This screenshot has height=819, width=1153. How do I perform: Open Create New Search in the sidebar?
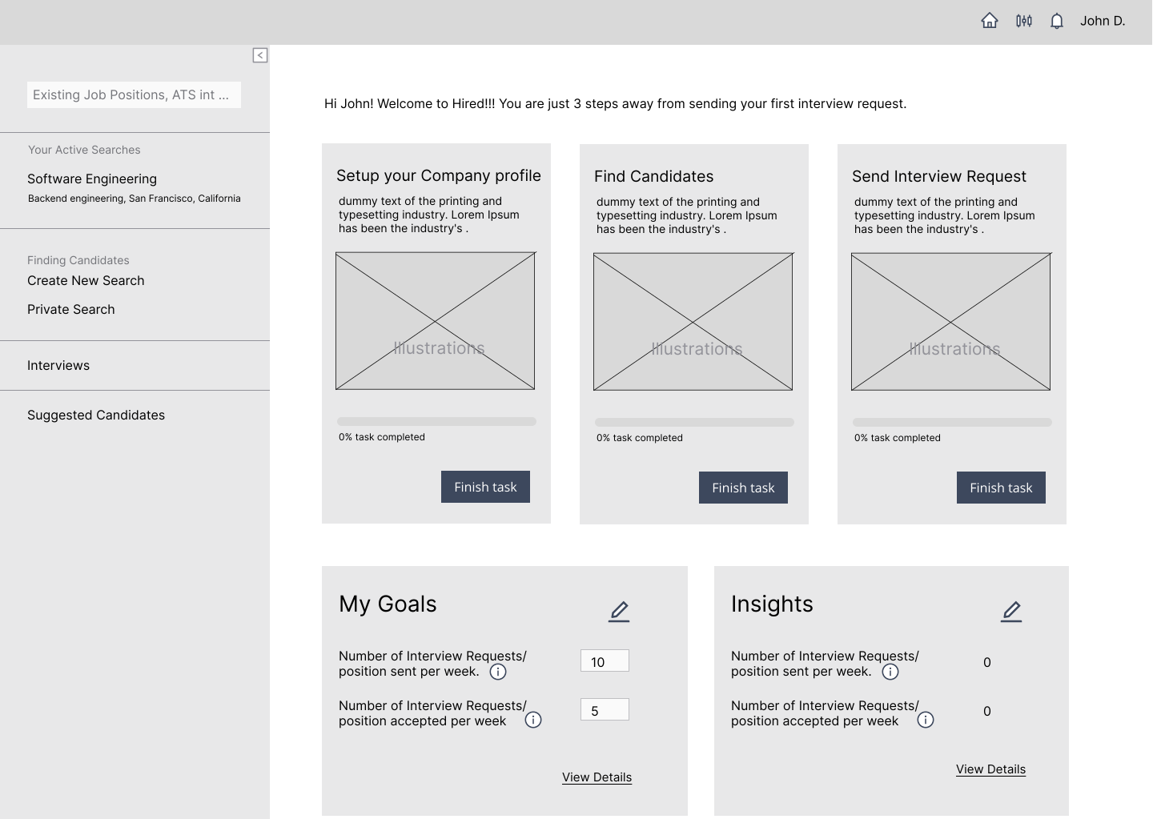pos(86,280)
